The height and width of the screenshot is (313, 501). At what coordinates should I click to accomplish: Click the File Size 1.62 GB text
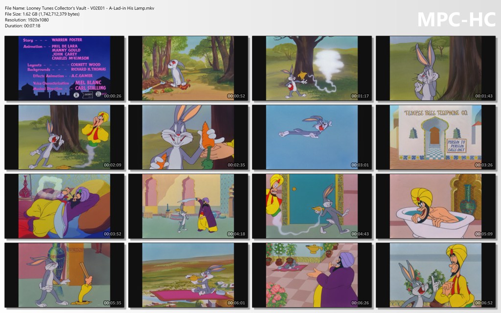[42, 14]
